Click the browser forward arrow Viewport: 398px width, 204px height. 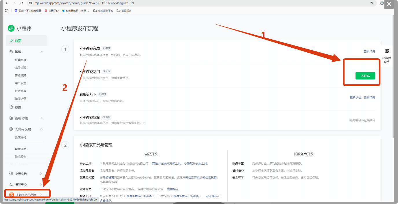14,3
